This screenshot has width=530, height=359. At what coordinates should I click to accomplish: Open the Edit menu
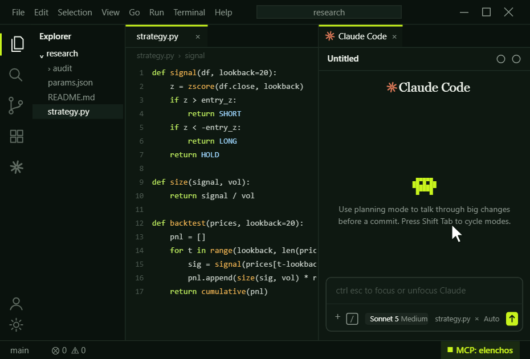41,13
